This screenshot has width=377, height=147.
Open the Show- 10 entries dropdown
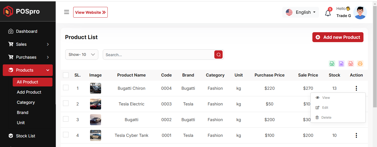pyautogui.click(x=82, y=55)
